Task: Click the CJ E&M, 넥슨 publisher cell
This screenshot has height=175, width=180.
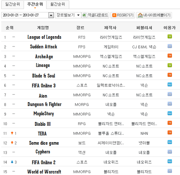Action: 144,47
